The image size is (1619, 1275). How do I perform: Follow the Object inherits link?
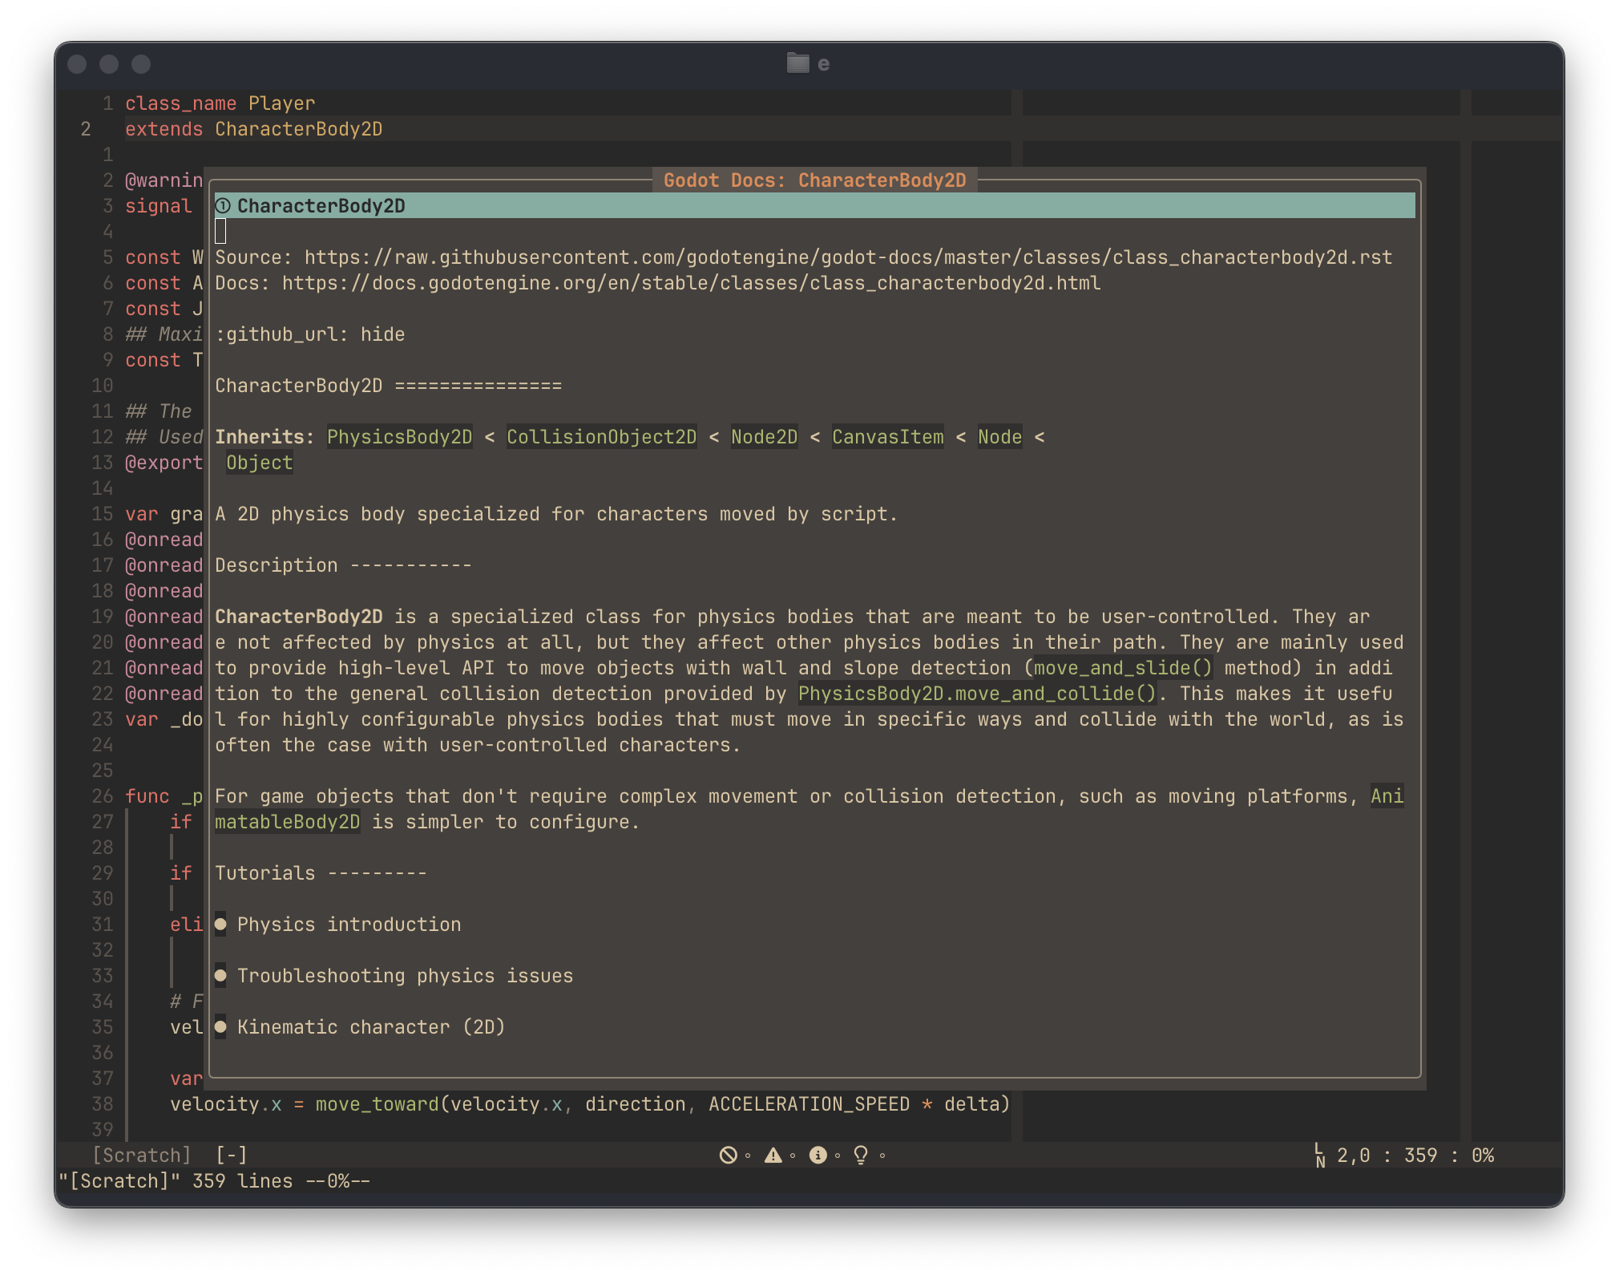pyautogui.click(x=259, y=463)
